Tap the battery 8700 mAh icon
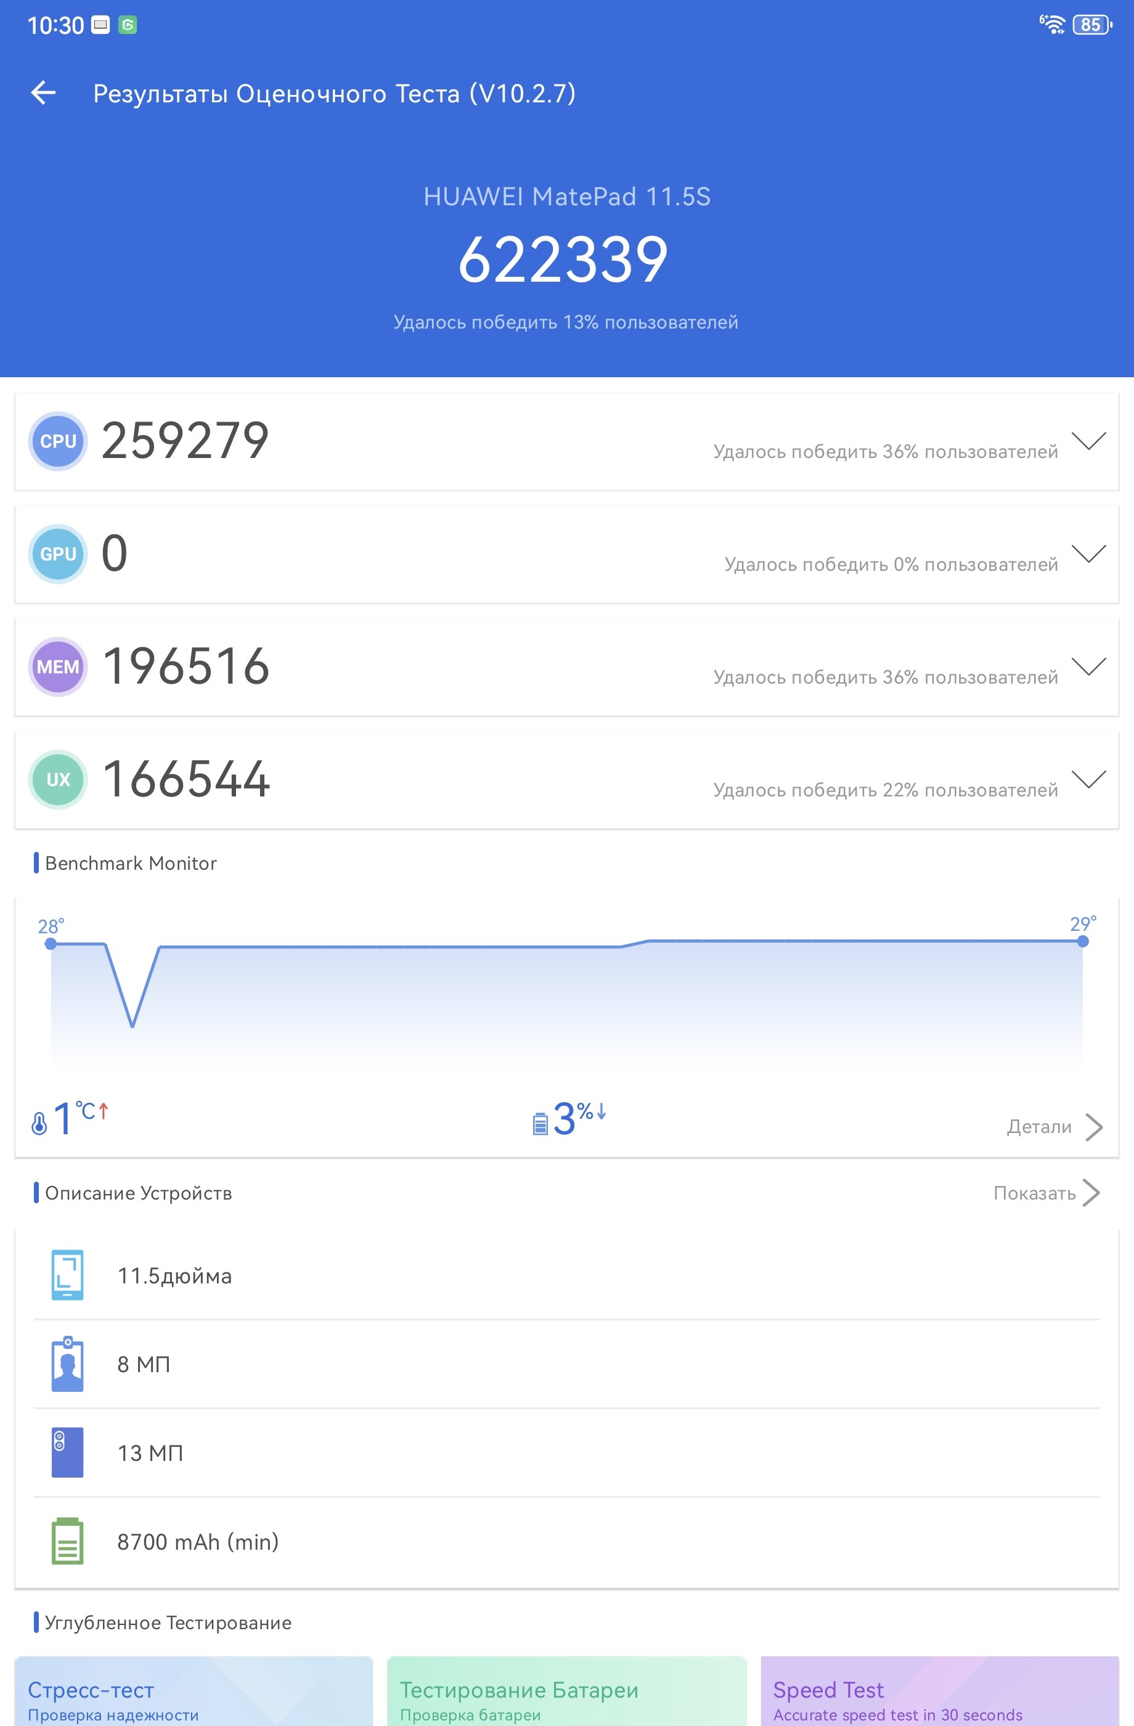 coord(67,1541)
